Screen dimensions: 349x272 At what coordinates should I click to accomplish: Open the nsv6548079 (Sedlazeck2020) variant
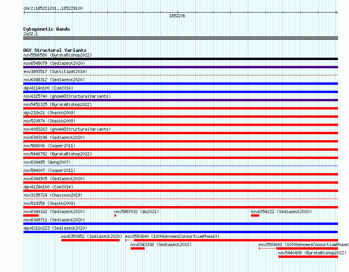(54, 63)
